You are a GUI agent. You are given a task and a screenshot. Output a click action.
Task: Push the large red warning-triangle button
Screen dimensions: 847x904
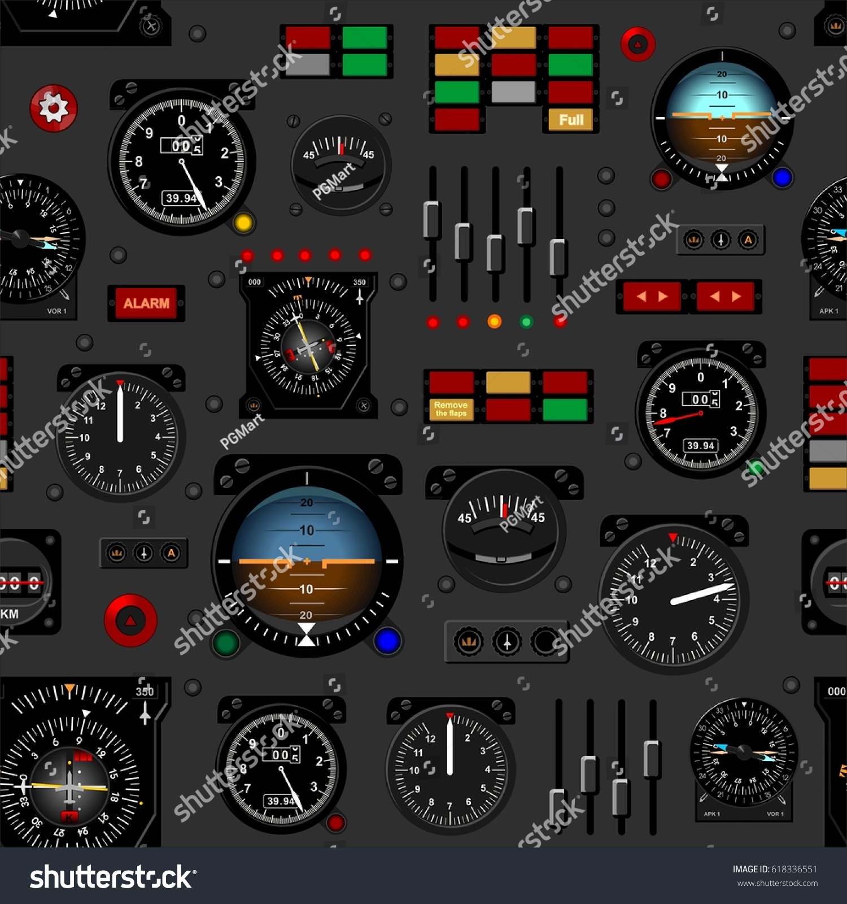130,620
